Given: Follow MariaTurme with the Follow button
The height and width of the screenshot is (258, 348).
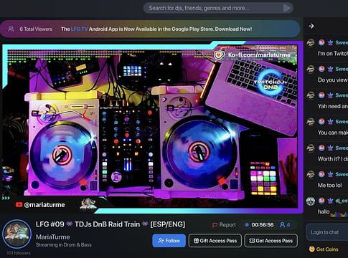Looking at the screenshot, I should click(169, 241).
